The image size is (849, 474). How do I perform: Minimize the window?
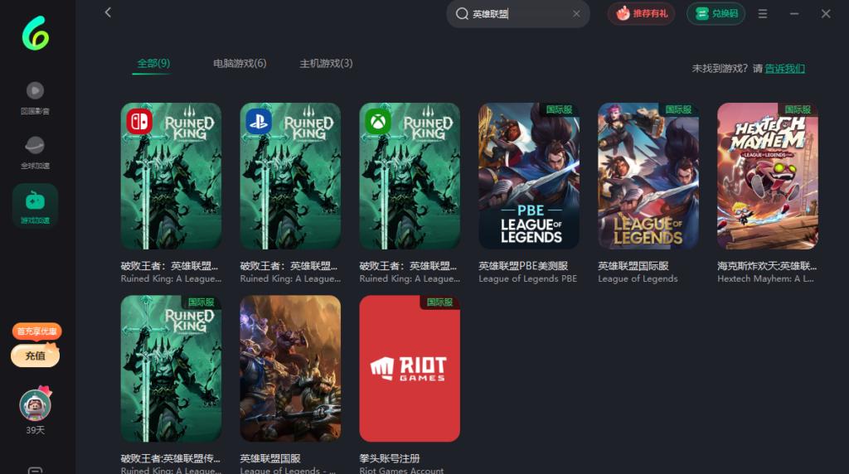pyautogui.click(x=794, y=13)
